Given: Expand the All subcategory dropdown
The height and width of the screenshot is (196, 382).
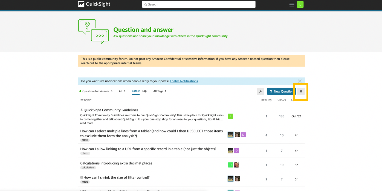Looking at the screenshot, I should click(x=122, y=91).
